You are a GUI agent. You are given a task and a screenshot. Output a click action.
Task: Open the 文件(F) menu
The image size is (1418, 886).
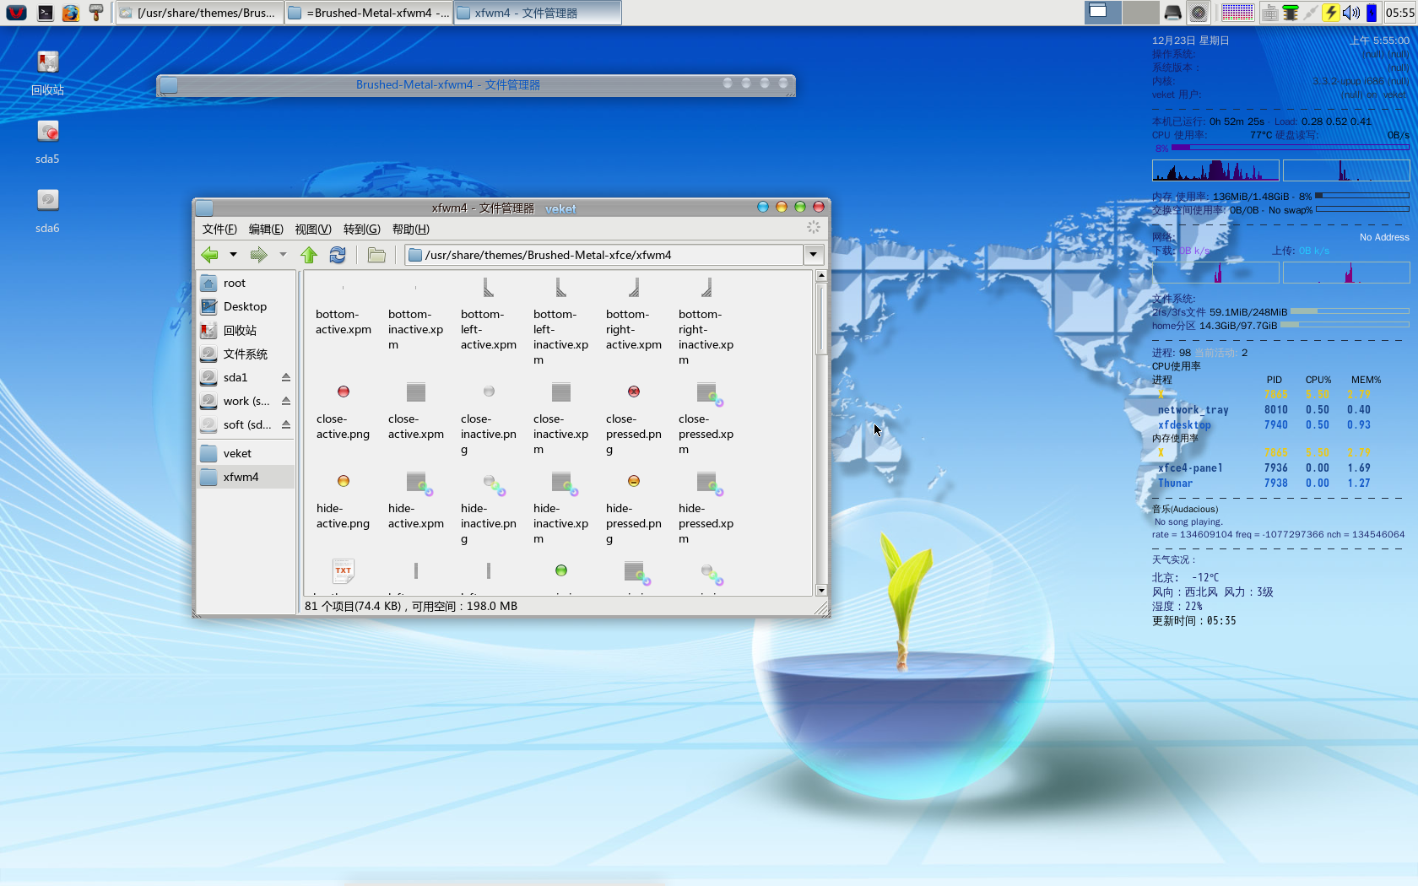[x=219, y=230]
